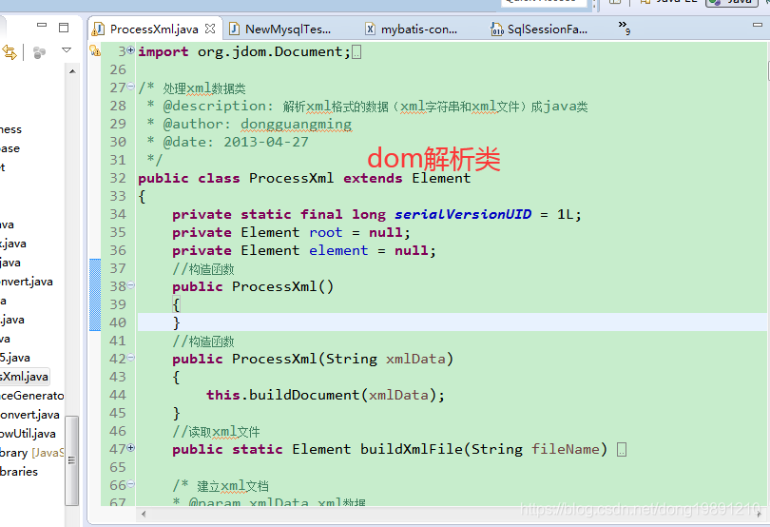Click the explorer filter icon beside Link with Editor
The height and width of the screenshot is (527, 770).
[x=39, y=52]
